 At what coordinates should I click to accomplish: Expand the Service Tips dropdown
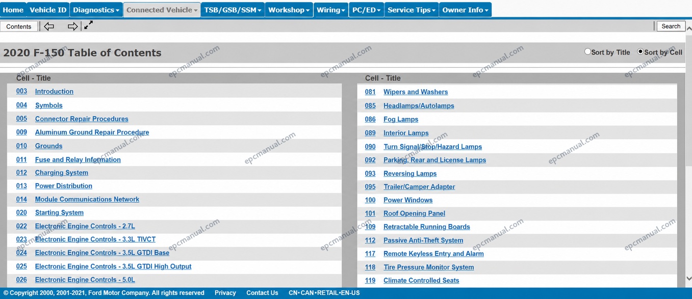coord(412,10)
